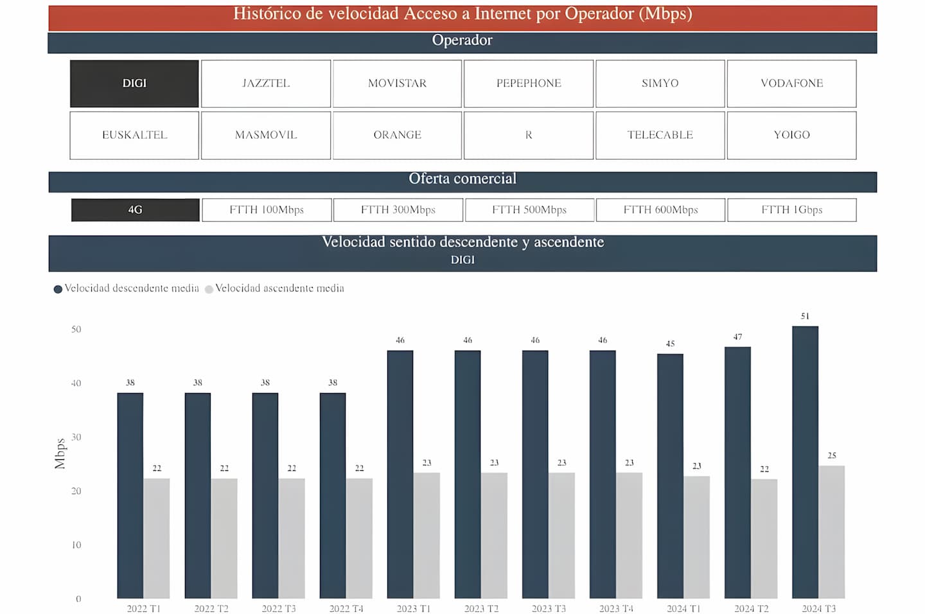This screenshot has height=614, width=925.
Task: Select the JAZZTEL operator
Action: point(266,83)
